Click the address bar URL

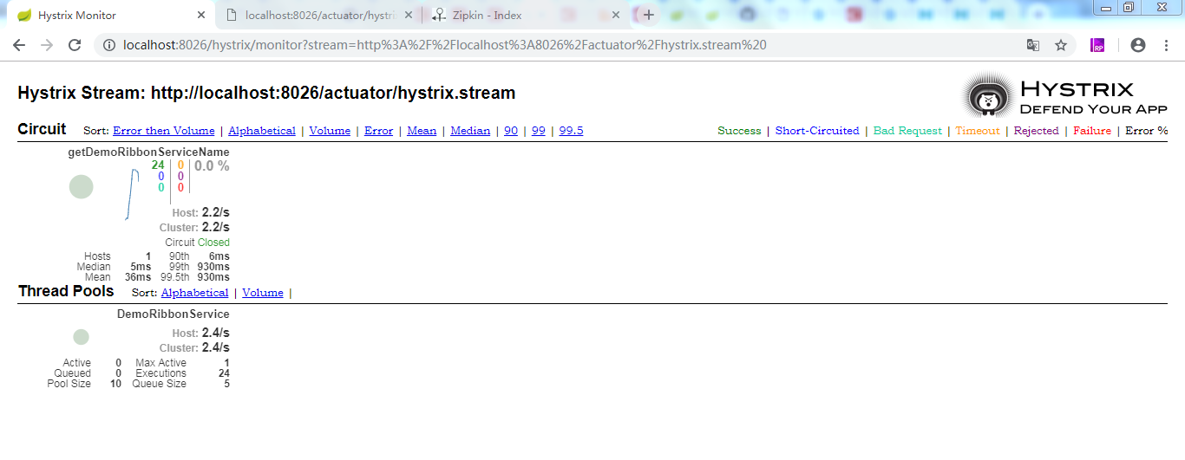pyautogui.click(x=444, y=45)
